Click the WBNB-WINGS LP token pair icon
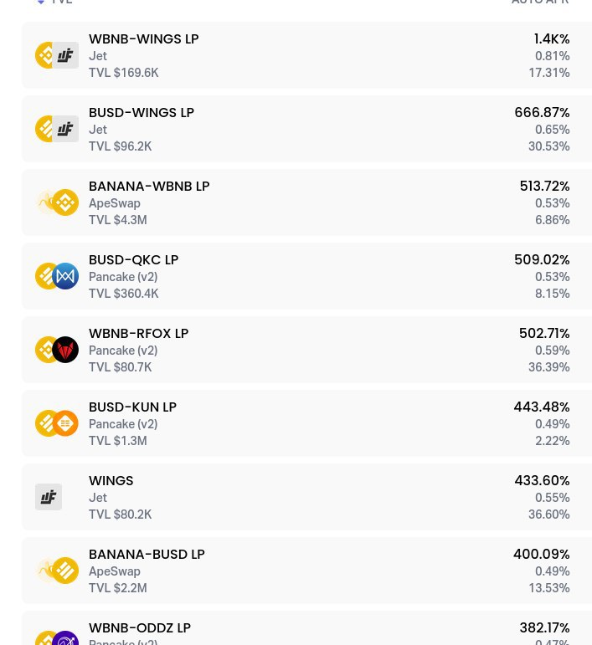 (x=57, y=55)
